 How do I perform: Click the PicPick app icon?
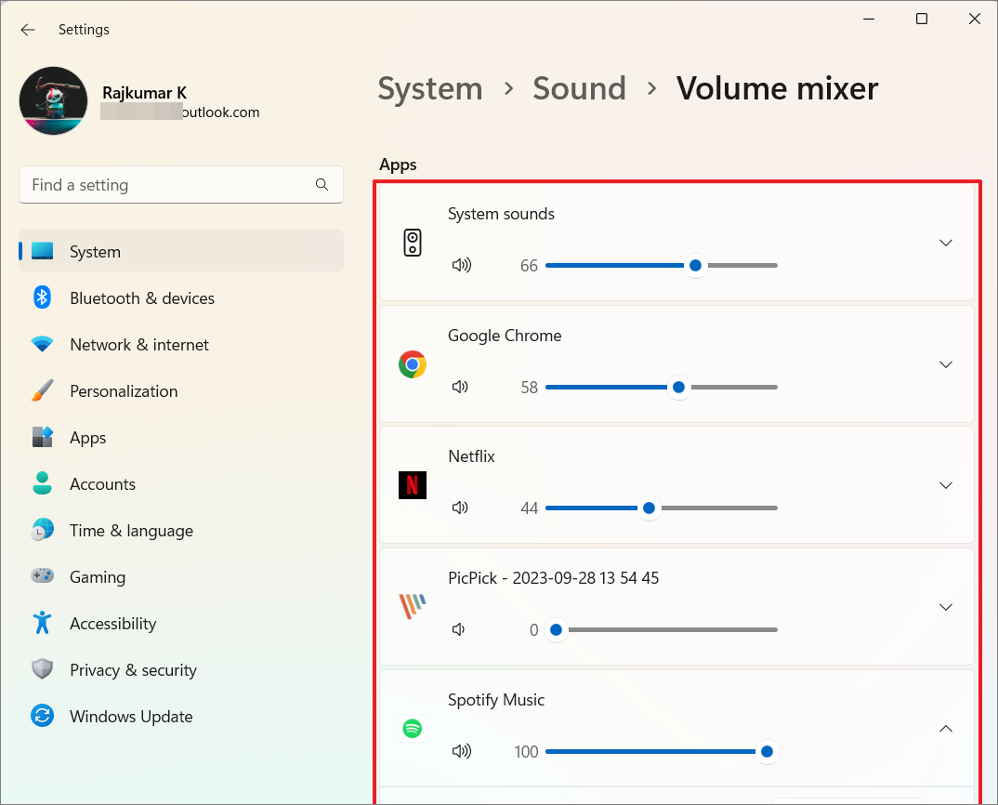[x=413, y=607]
